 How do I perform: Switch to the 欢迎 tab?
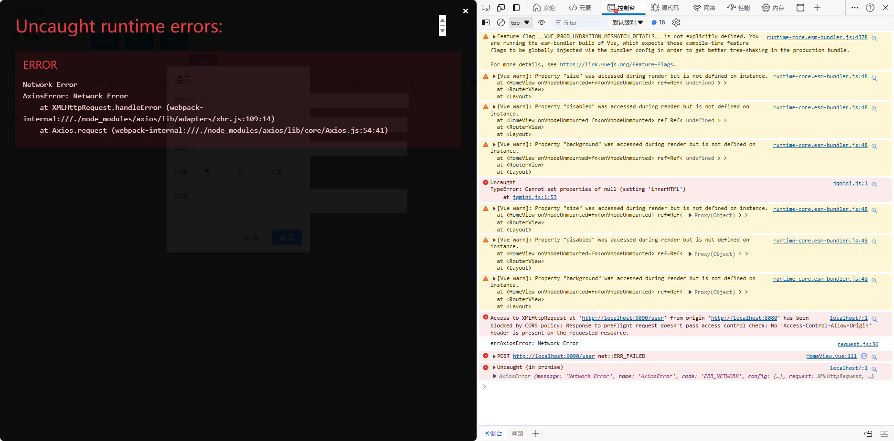pos(544,8)
